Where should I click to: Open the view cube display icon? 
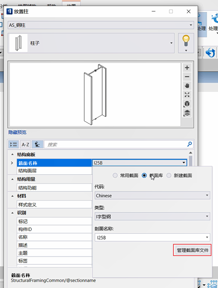click(187, 104)
